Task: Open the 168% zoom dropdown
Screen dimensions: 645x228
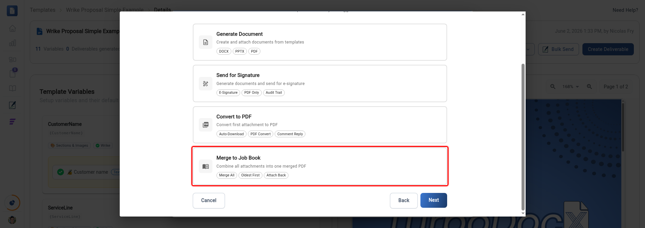Action: [x=571, y=87]
